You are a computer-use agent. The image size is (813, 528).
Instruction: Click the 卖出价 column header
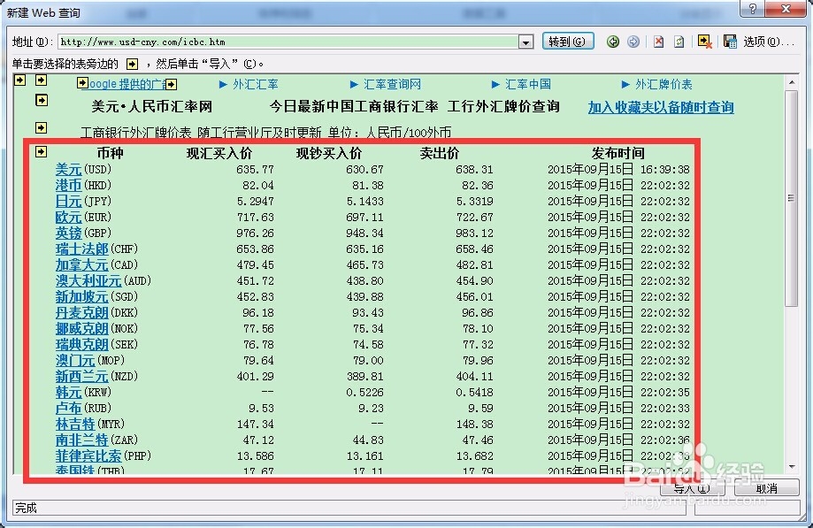(439, 153)
